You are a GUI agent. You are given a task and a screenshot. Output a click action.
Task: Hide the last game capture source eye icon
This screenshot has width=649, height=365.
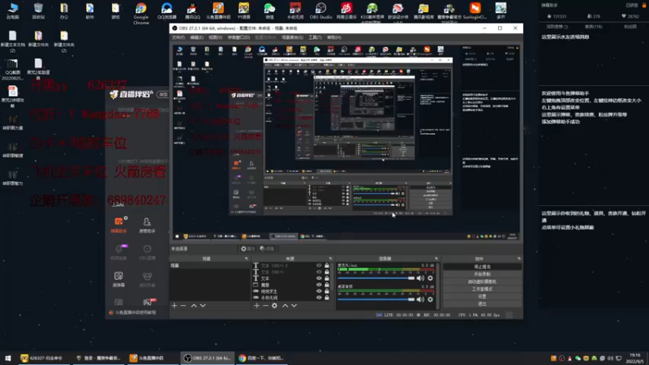pos(319,297)
